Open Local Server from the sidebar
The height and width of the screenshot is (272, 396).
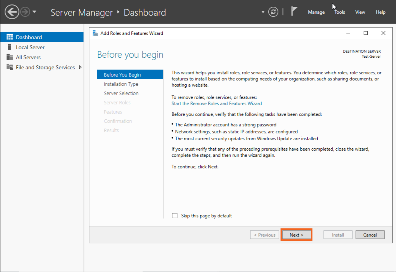pyautogui.click(x=30, y=47)
